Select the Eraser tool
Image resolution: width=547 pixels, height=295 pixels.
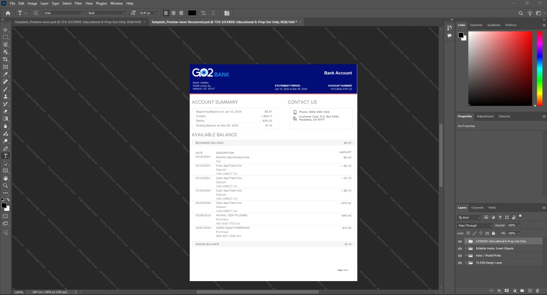[5, 111]
